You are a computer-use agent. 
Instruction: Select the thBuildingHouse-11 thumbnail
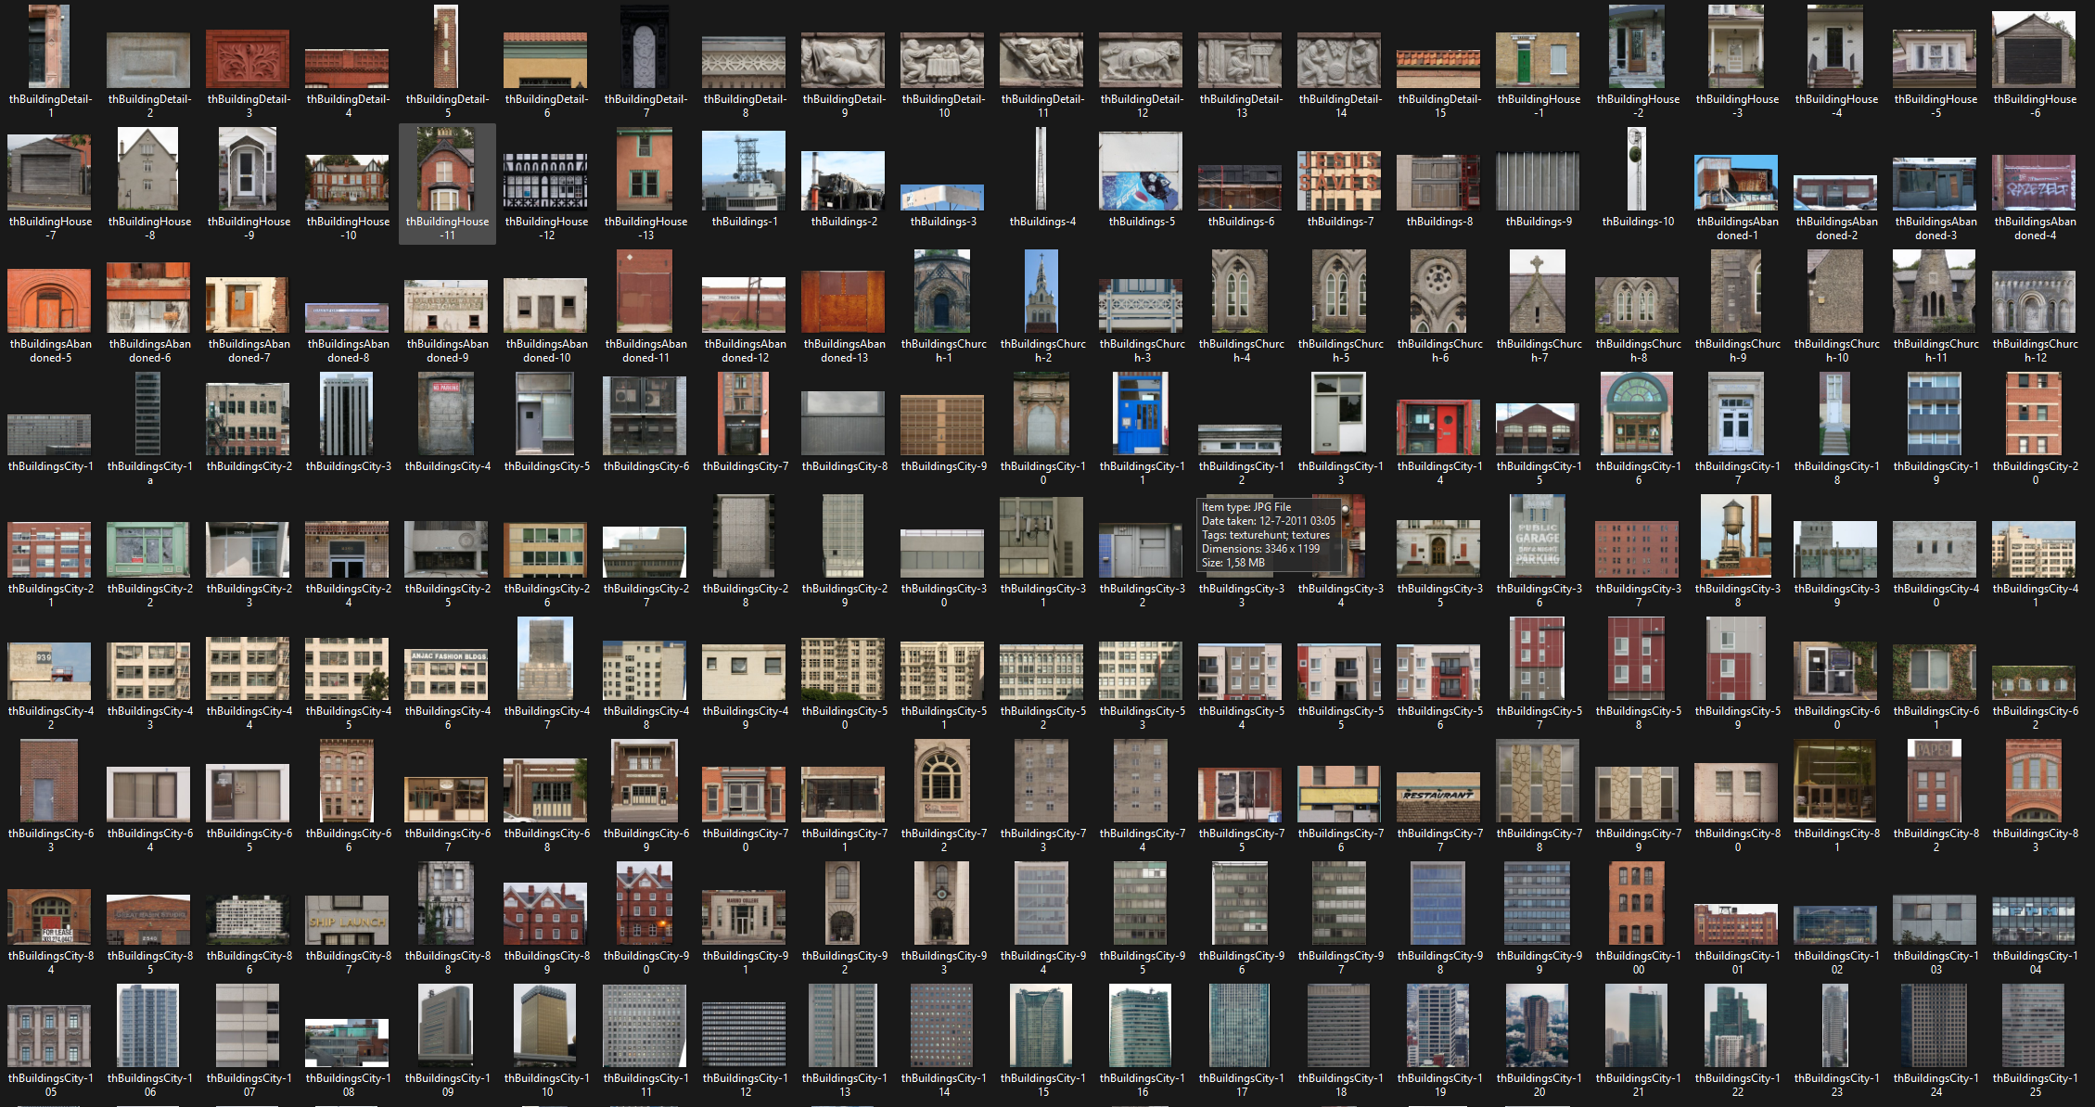(x=446, y=170)
